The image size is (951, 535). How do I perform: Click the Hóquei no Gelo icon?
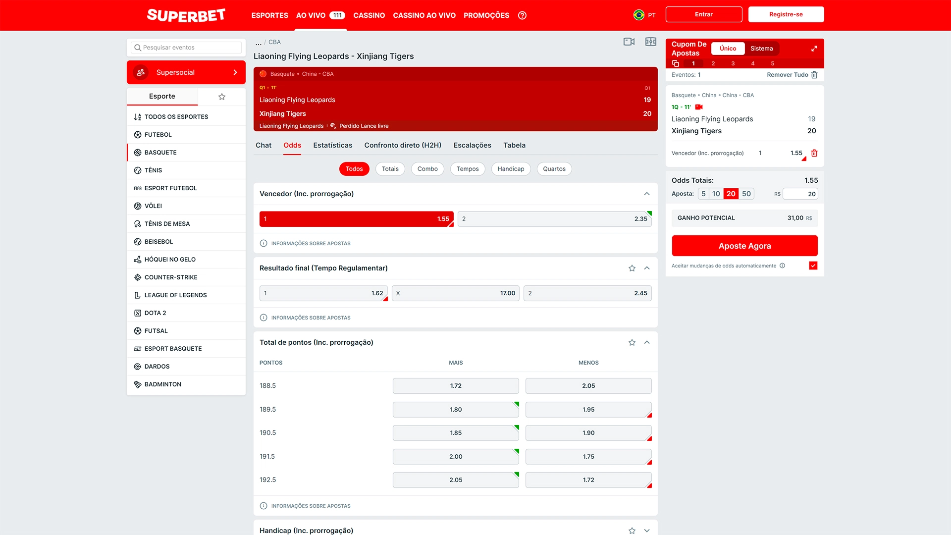pyautogui.click(x=138, y=260)
